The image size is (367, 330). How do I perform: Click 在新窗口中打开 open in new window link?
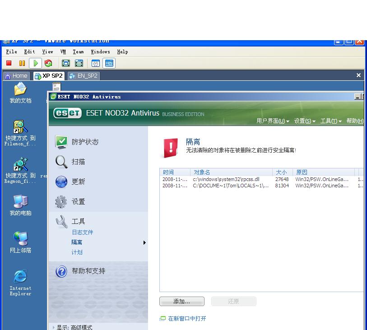(183, 319)
